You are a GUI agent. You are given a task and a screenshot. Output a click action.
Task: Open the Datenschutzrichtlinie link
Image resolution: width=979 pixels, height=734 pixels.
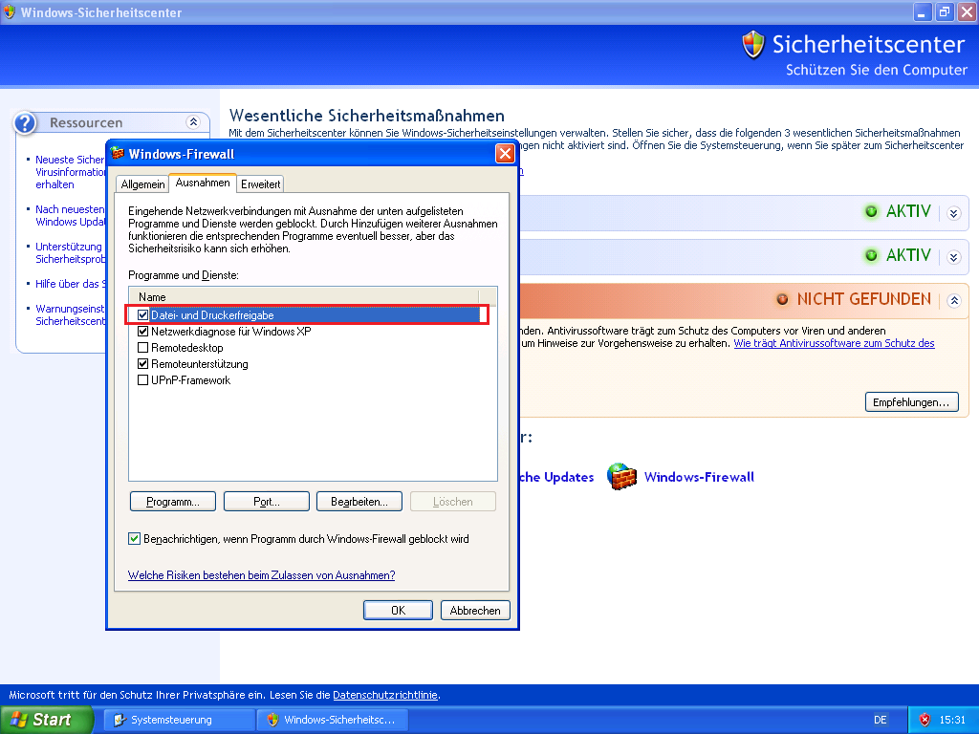point(385,695)
